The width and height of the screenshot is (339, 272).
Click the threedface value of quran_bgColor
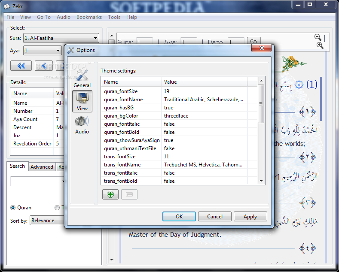(x=176, y=116)
